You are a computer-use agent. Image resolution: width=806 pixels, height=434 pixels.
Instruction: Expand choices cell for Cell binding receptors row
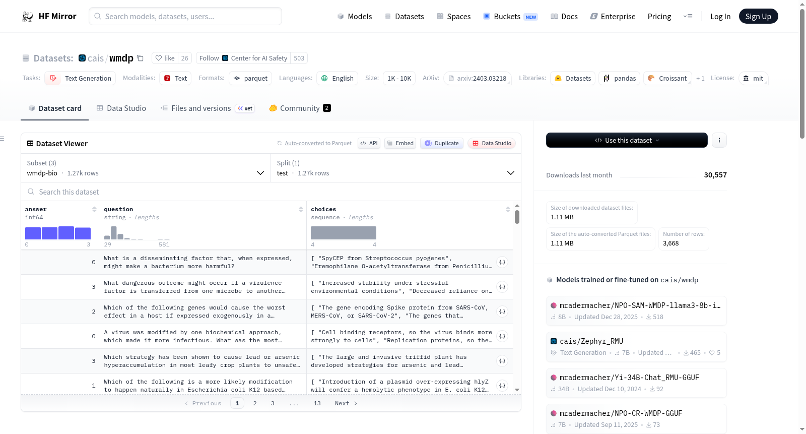502,336
